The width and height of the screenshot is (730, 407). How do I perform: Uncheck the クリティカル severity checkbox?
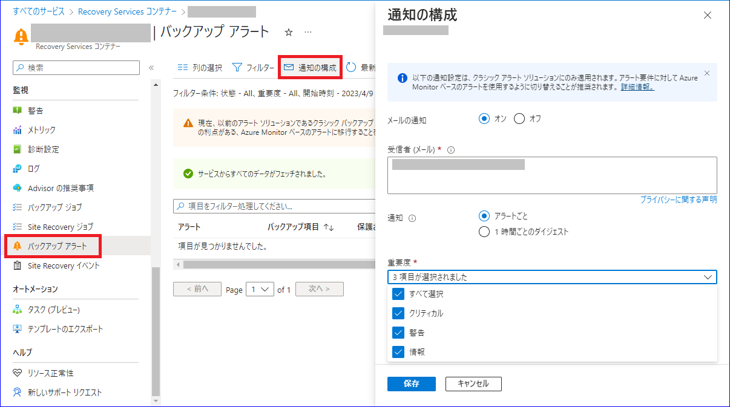(x=398, y=313)
